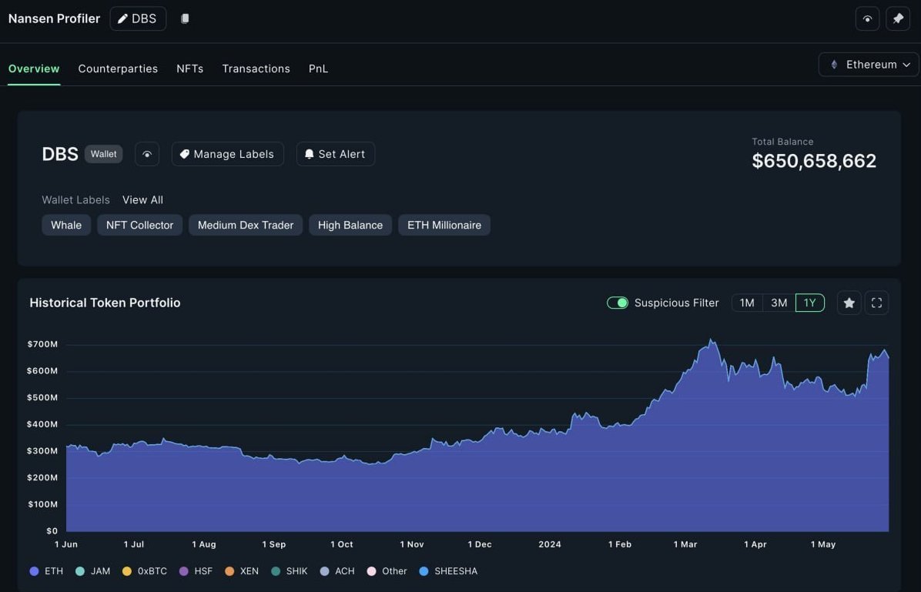Toggle the ETH series in the chart legend
921x592 pixels.
point(43,571)
